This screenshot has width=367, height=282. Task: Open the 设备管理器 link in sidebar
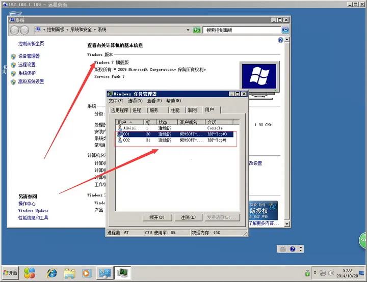[29, 56]
